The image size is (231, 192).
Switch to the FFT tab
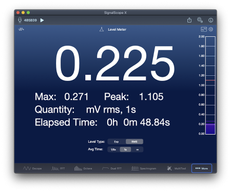coord(58,168)
